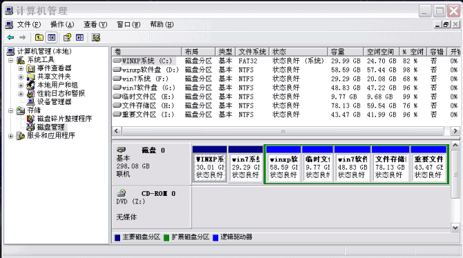Click the 本地用户和组 tree icon

[x=30, y=86]
